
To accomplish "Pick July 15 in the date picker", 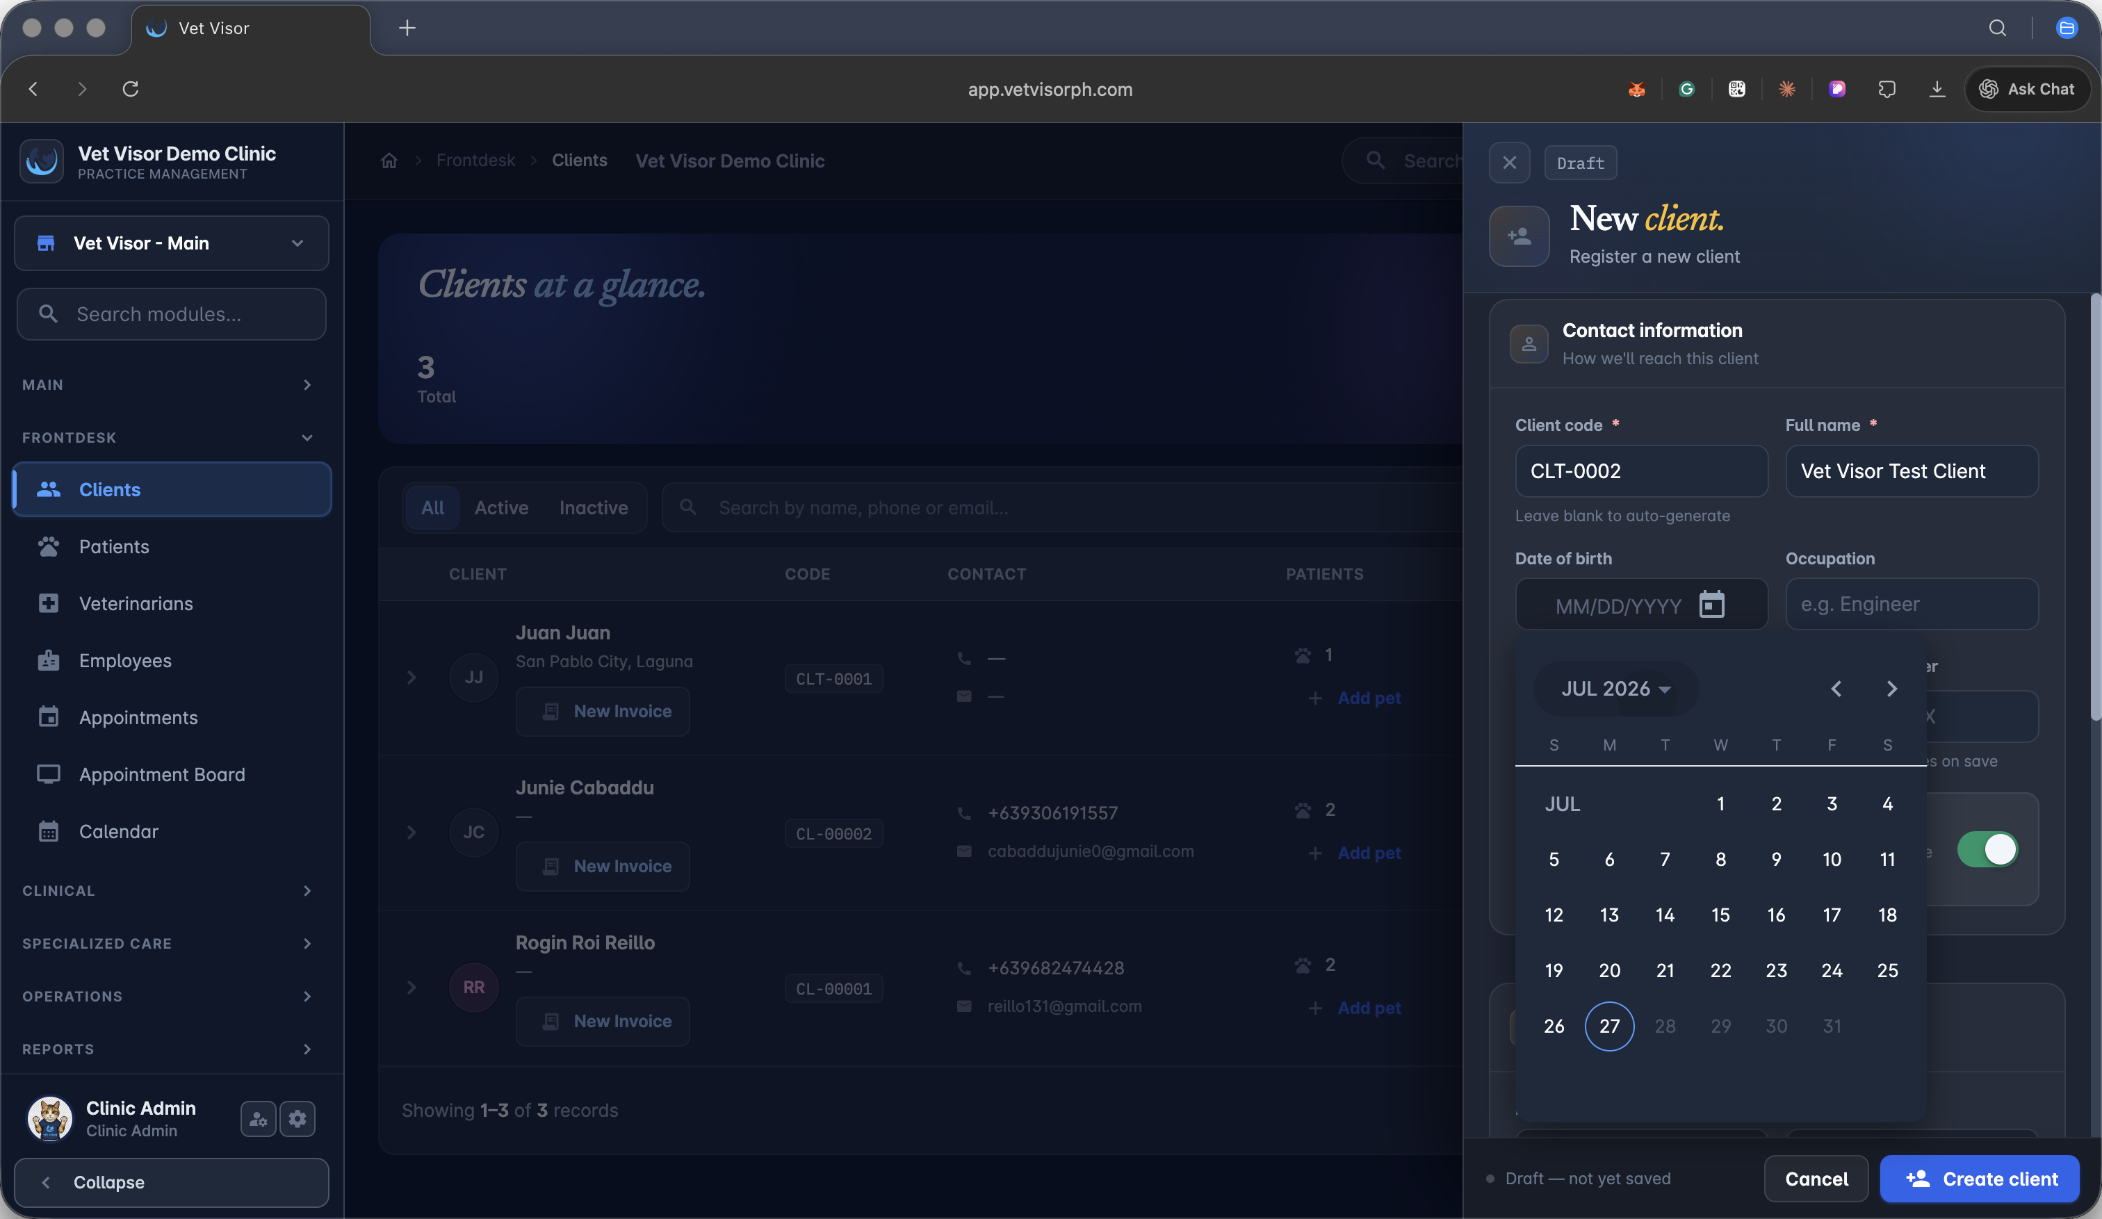I will [1720, 915].
